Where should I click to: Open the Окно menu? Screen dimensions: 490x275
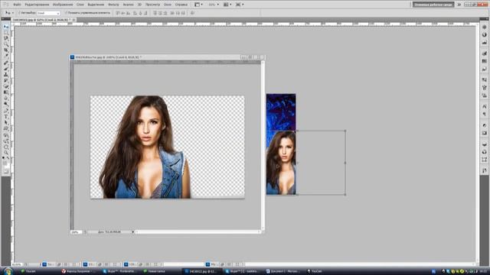[x=168, y=5]
